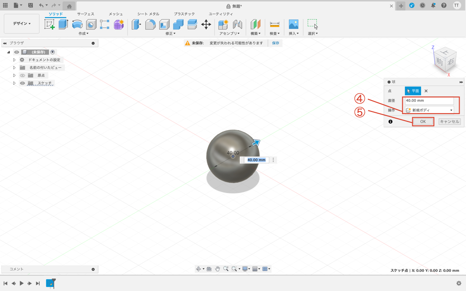Hide the スケッチ folder
The width and height of the screenshot is (466, 291).
click(22, 83)
